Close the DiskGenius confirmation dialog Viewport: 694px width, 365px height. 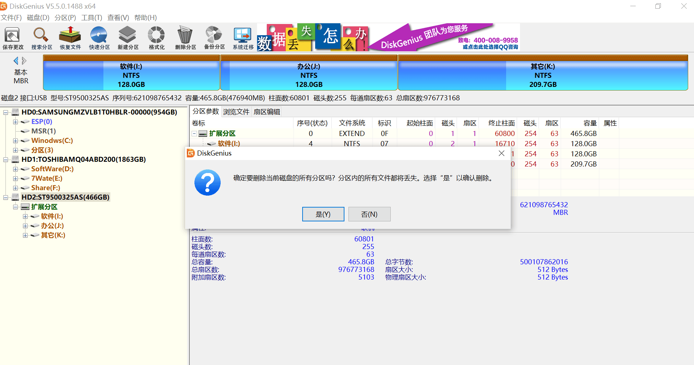(501, 153)
